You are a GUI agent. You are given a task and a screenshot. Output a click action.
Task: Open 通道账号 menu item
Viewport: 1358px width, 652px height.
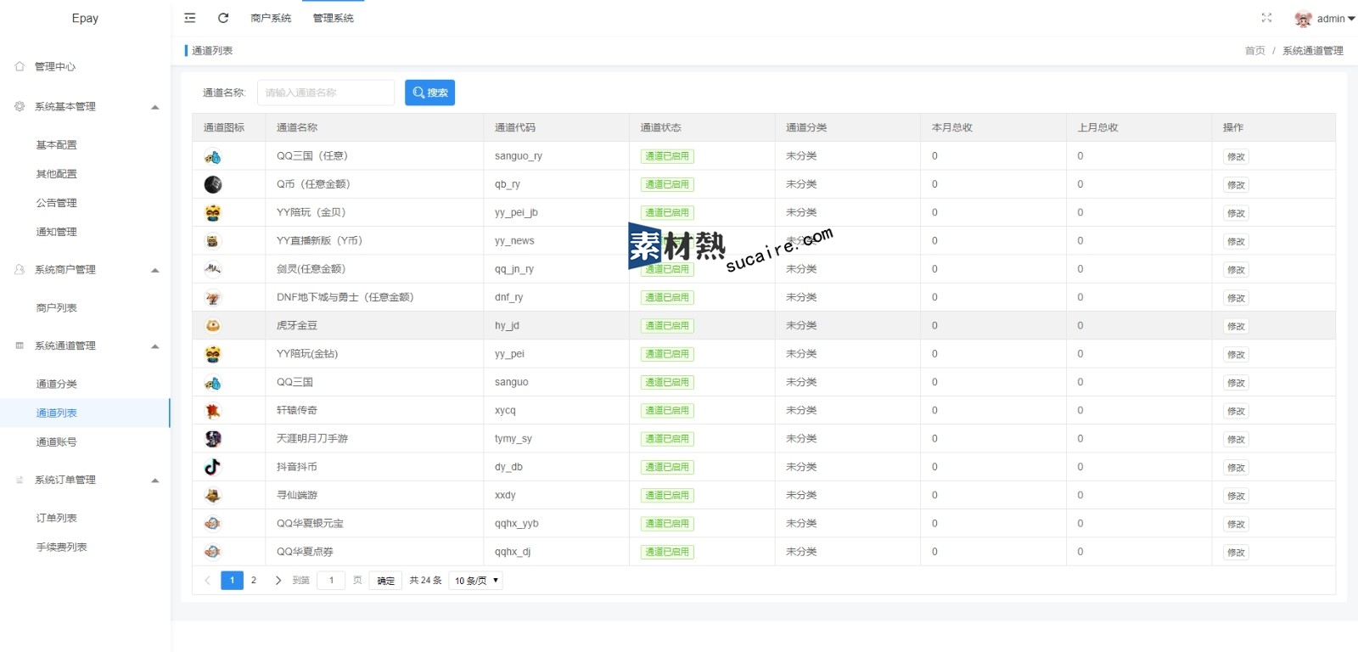coord(56,442)
